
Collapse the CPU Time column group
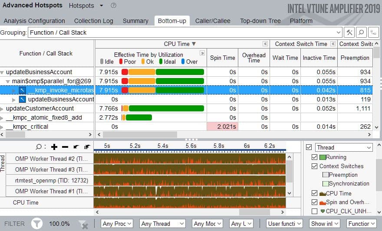tap(265, 44)
